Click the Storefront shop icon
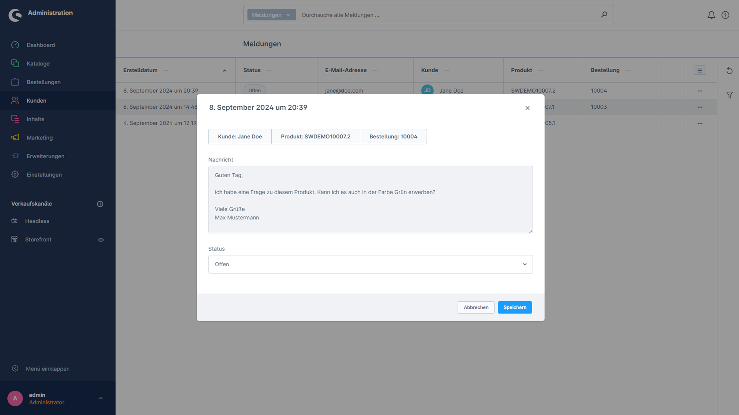This screenshot has width=739, height=415. (15, 239)
